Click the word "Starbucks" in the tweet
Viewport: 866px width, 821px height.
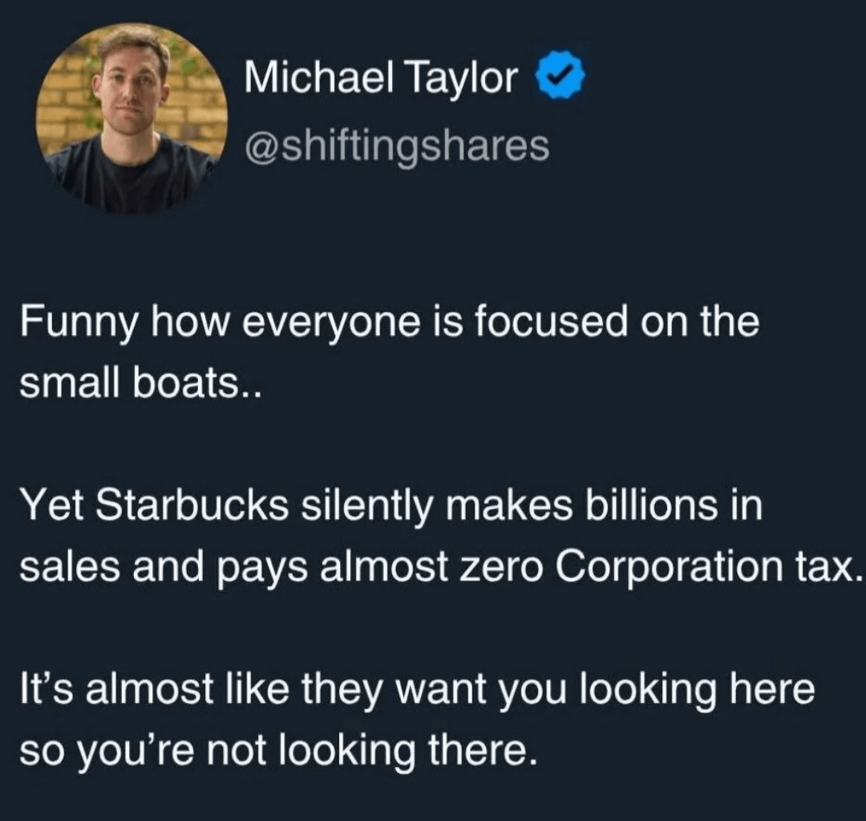192,506
